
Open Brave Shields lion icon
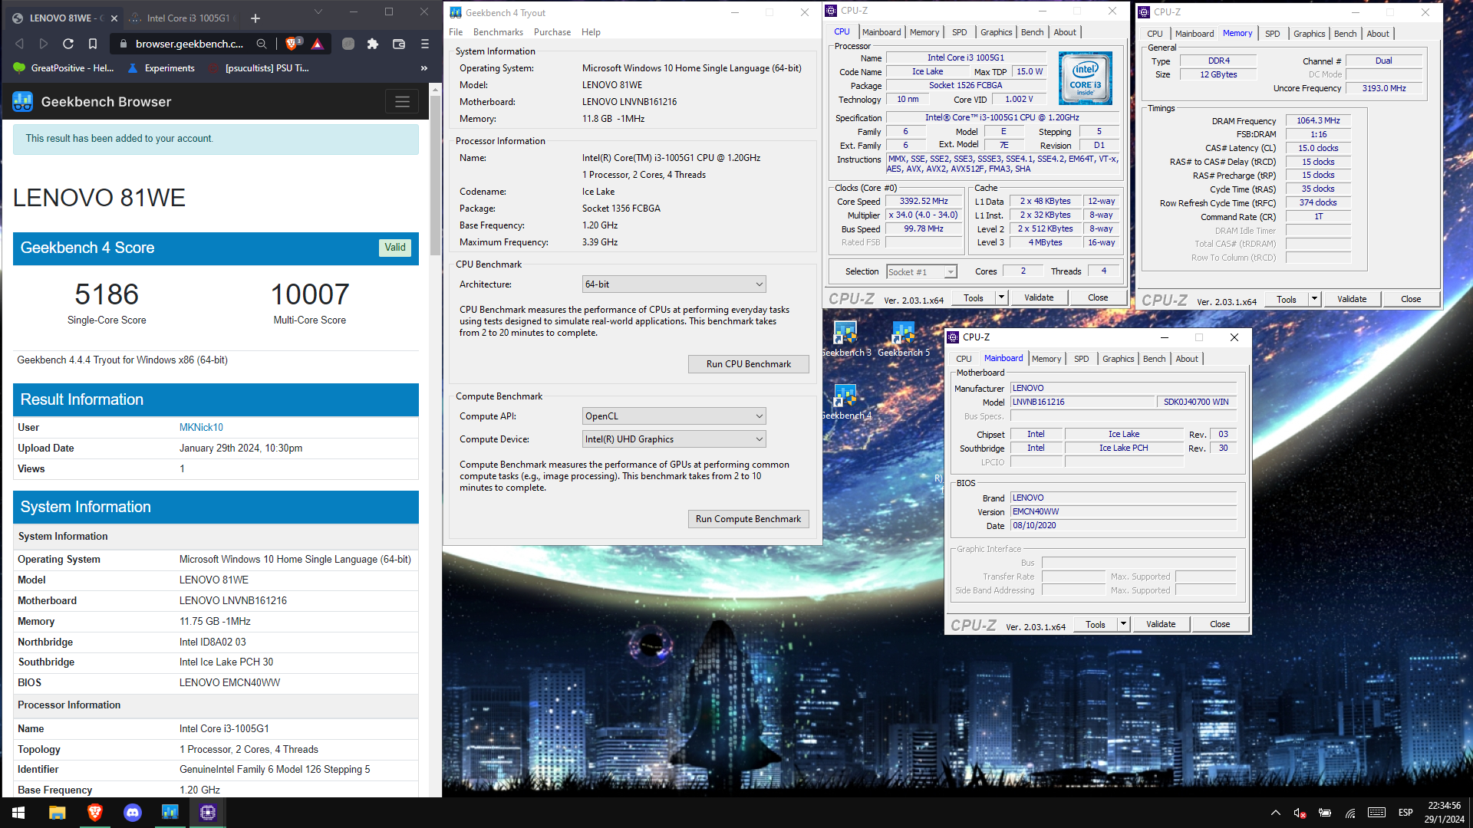(x=292, y=44)
